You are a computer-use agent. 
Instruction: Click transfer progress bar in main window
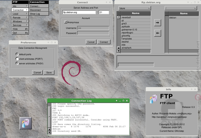[x=136, y=65]
